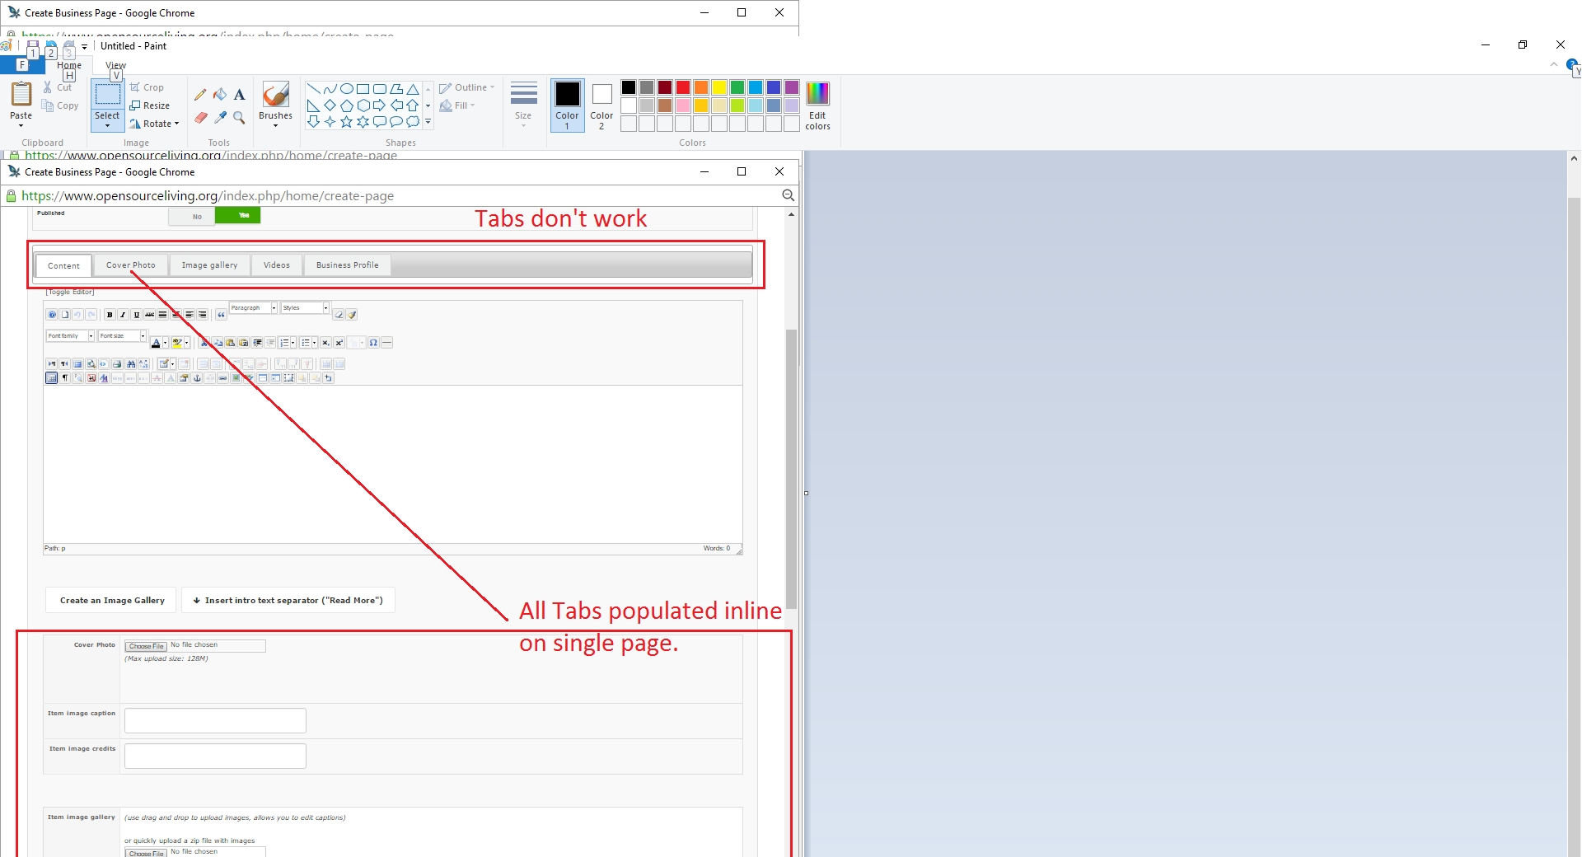
Task: Choose the Fill with color bucket tool
Action: (x=220, y=95)
